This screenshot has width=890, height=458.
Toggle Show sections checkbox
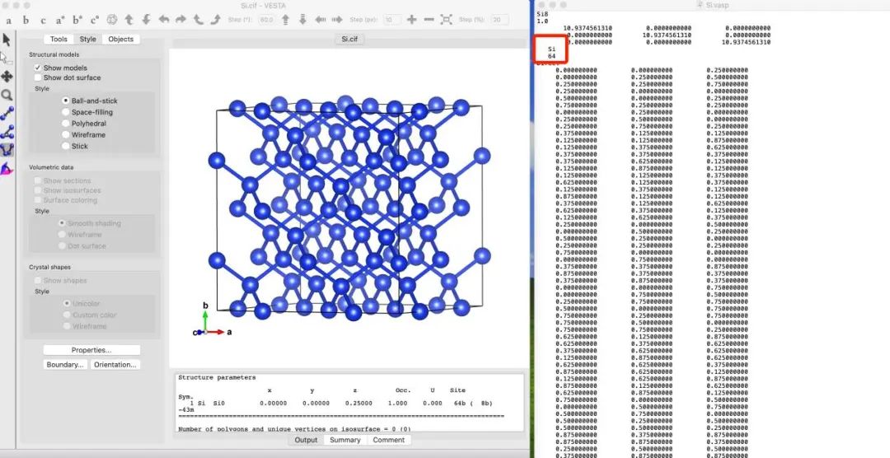[x=38, y=180]
